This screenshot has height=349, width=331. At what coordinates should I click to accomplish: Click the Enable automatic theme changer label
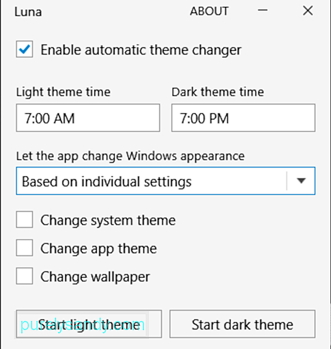click(x=141, y=50)
